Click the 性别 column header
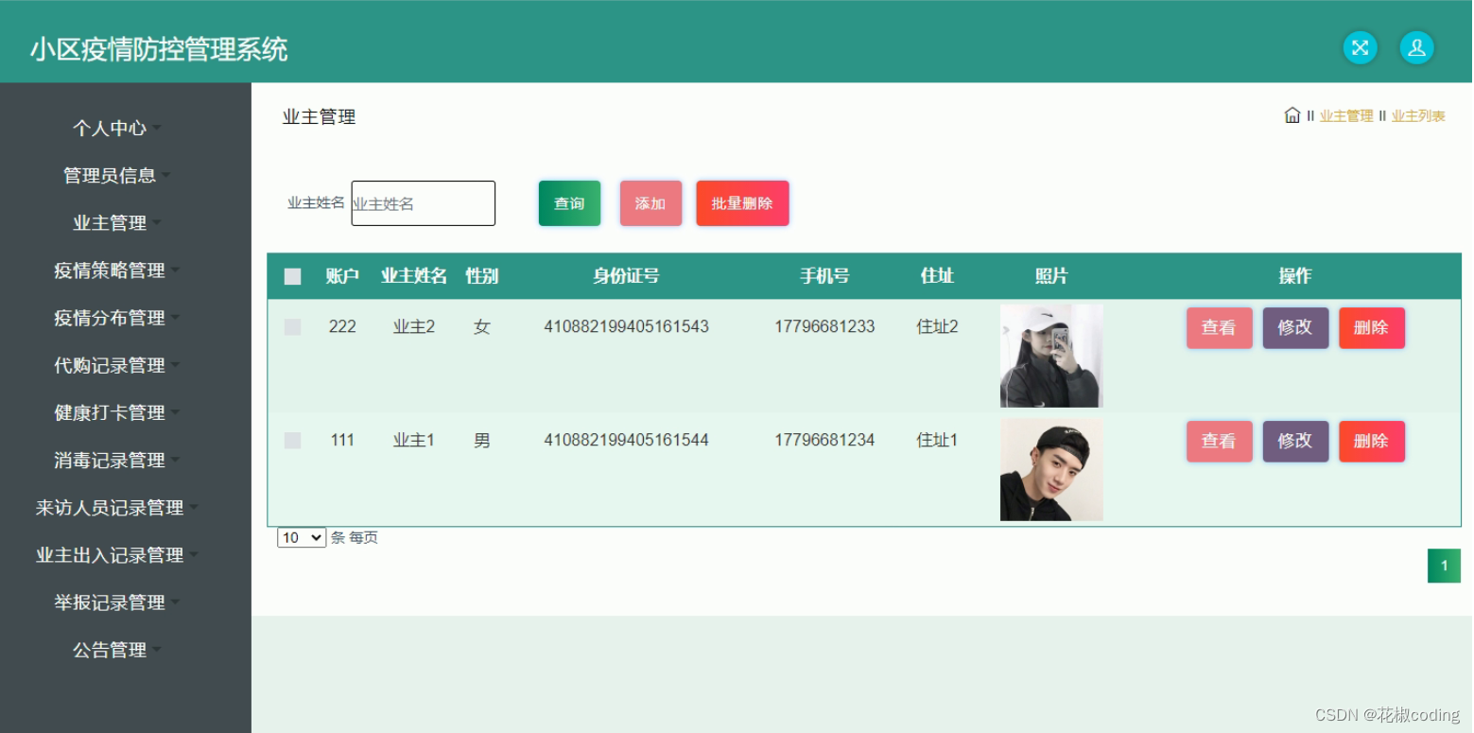This screenshot has width=1474, height=733. click(482, 276)
